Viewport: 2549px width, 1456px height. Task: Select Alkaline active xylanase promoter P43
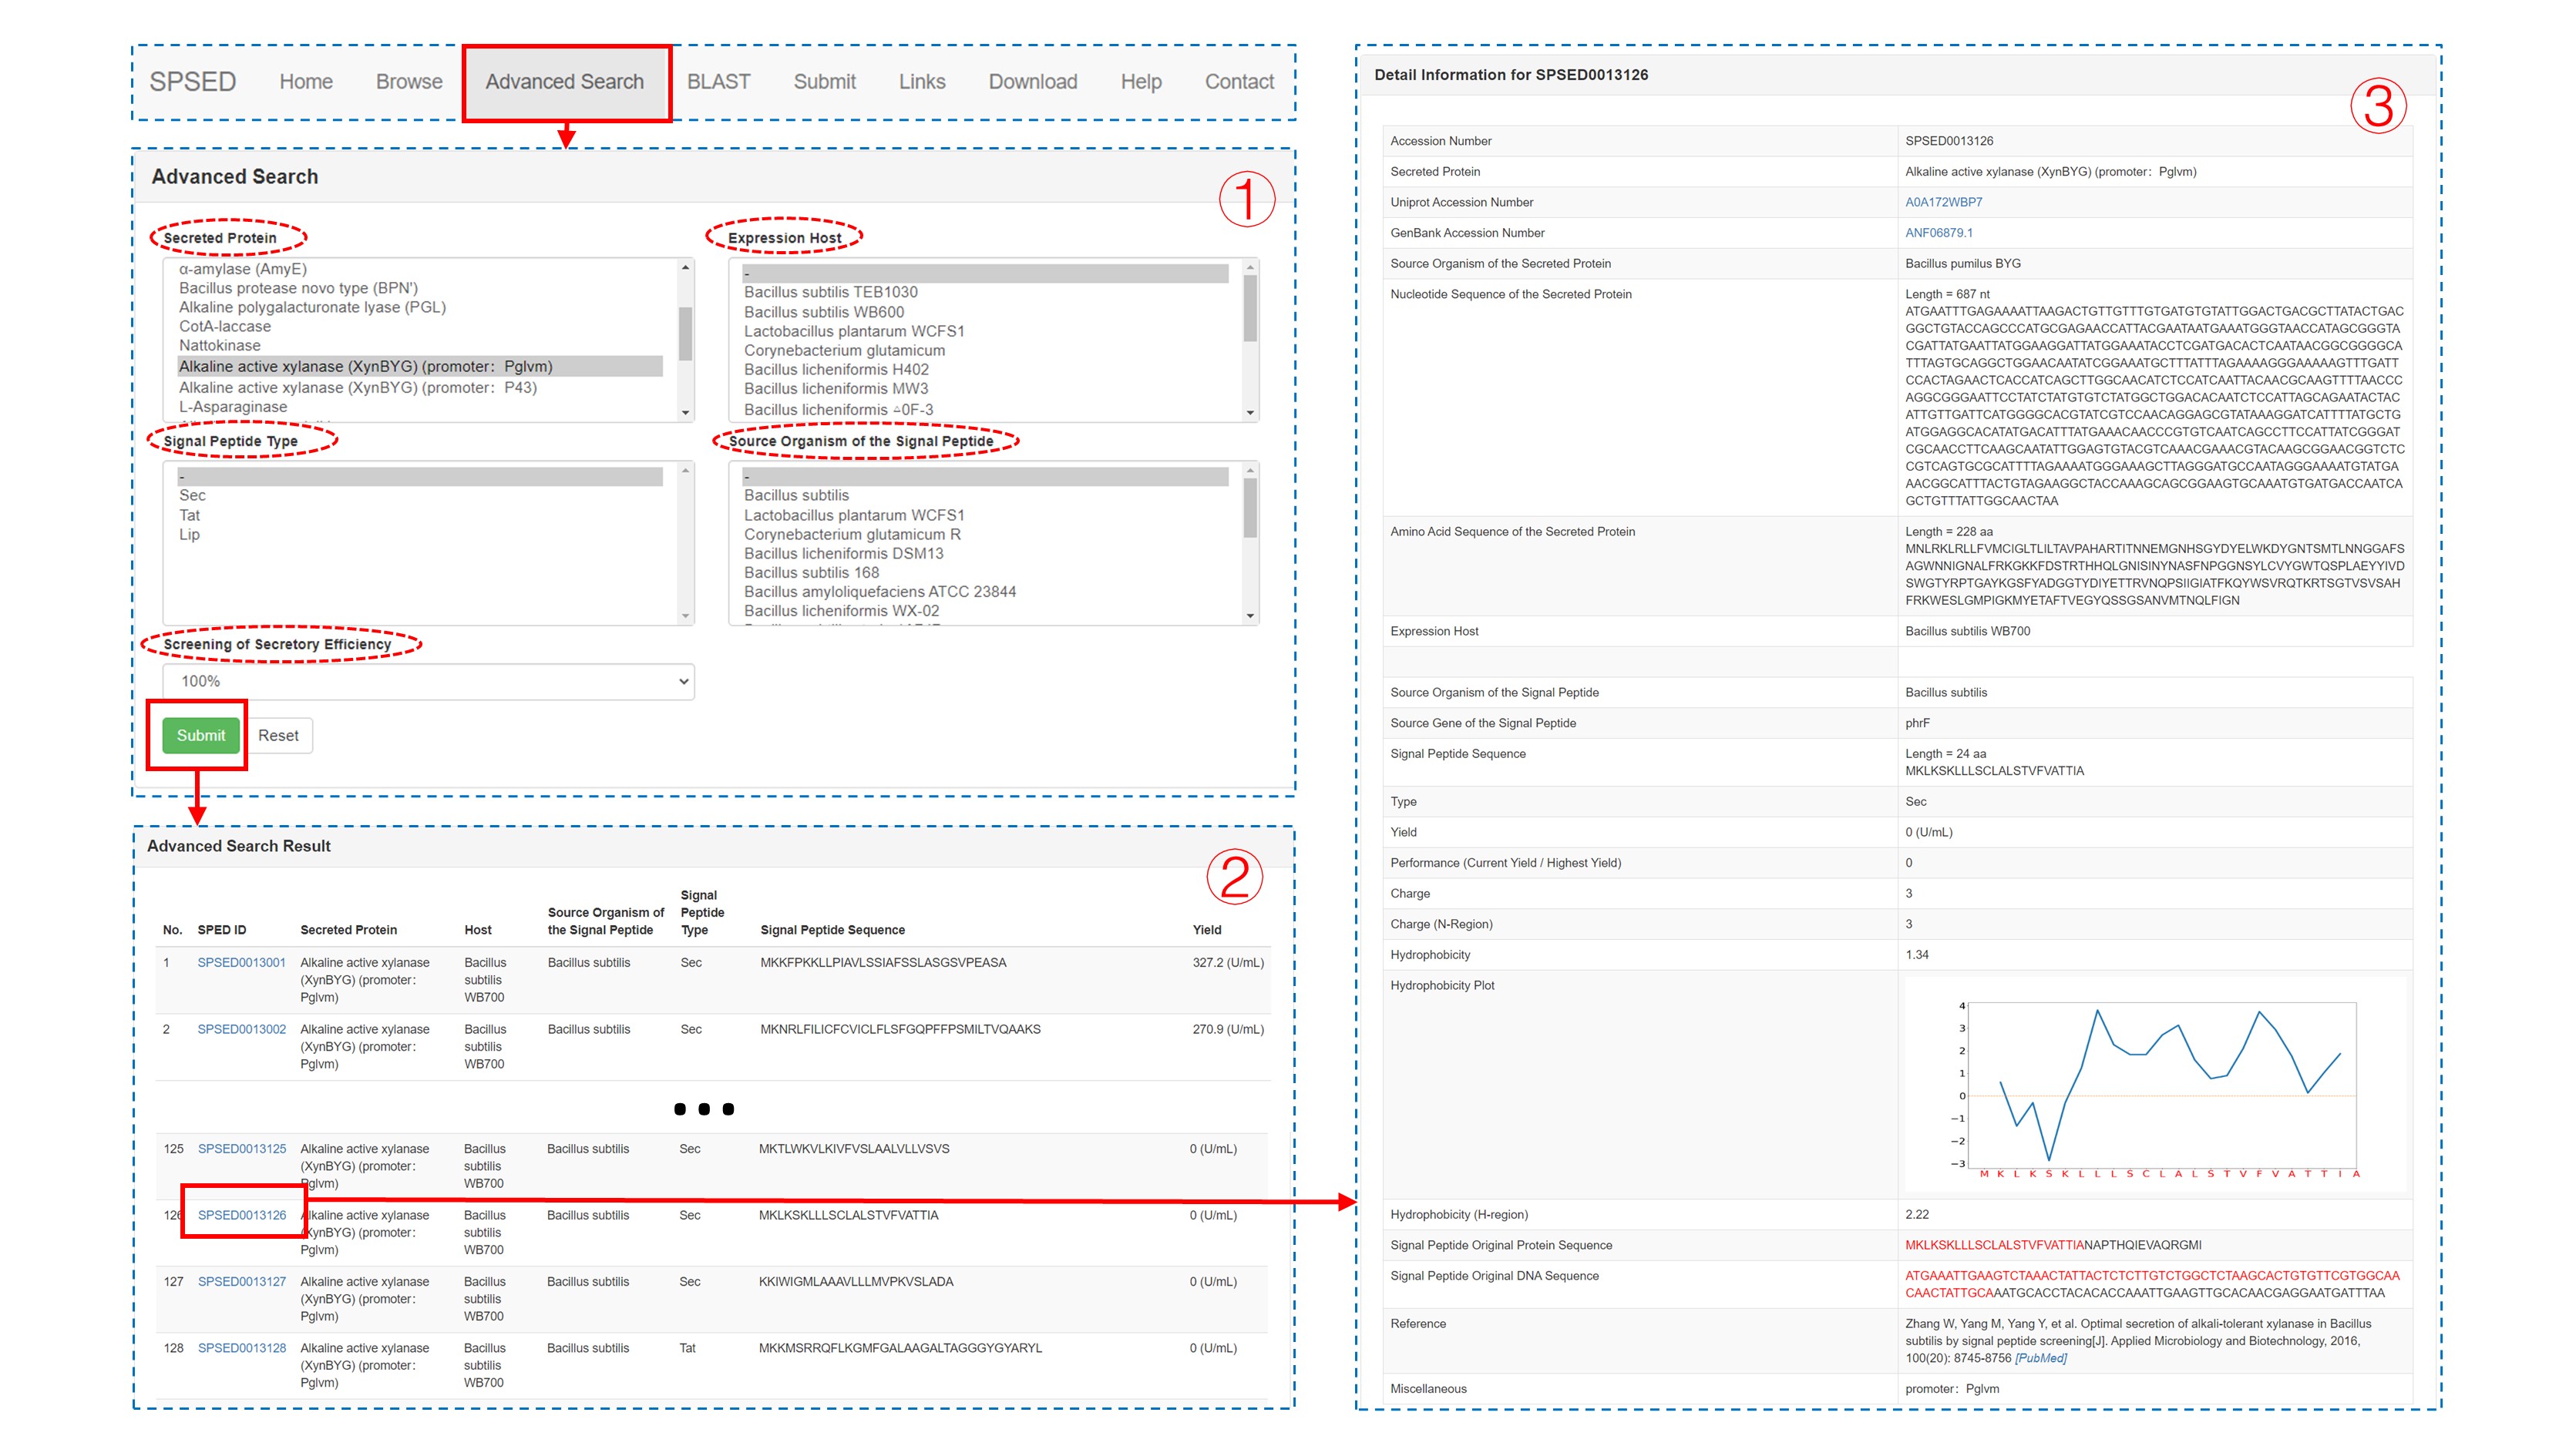(x=358, y=387)
